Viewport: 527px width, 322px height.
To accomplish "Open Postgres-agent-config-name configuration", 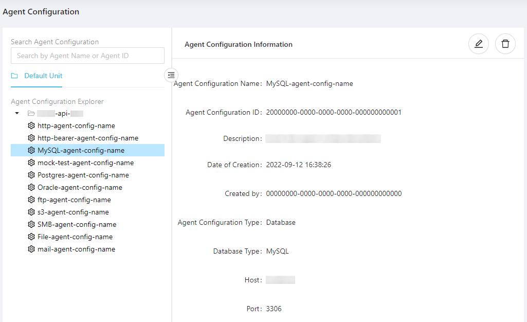I will point(83,175).
